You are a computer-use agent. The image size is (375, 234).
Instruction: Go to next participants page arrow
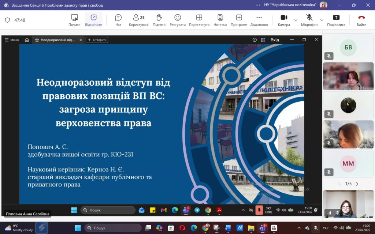click(357, 184)
